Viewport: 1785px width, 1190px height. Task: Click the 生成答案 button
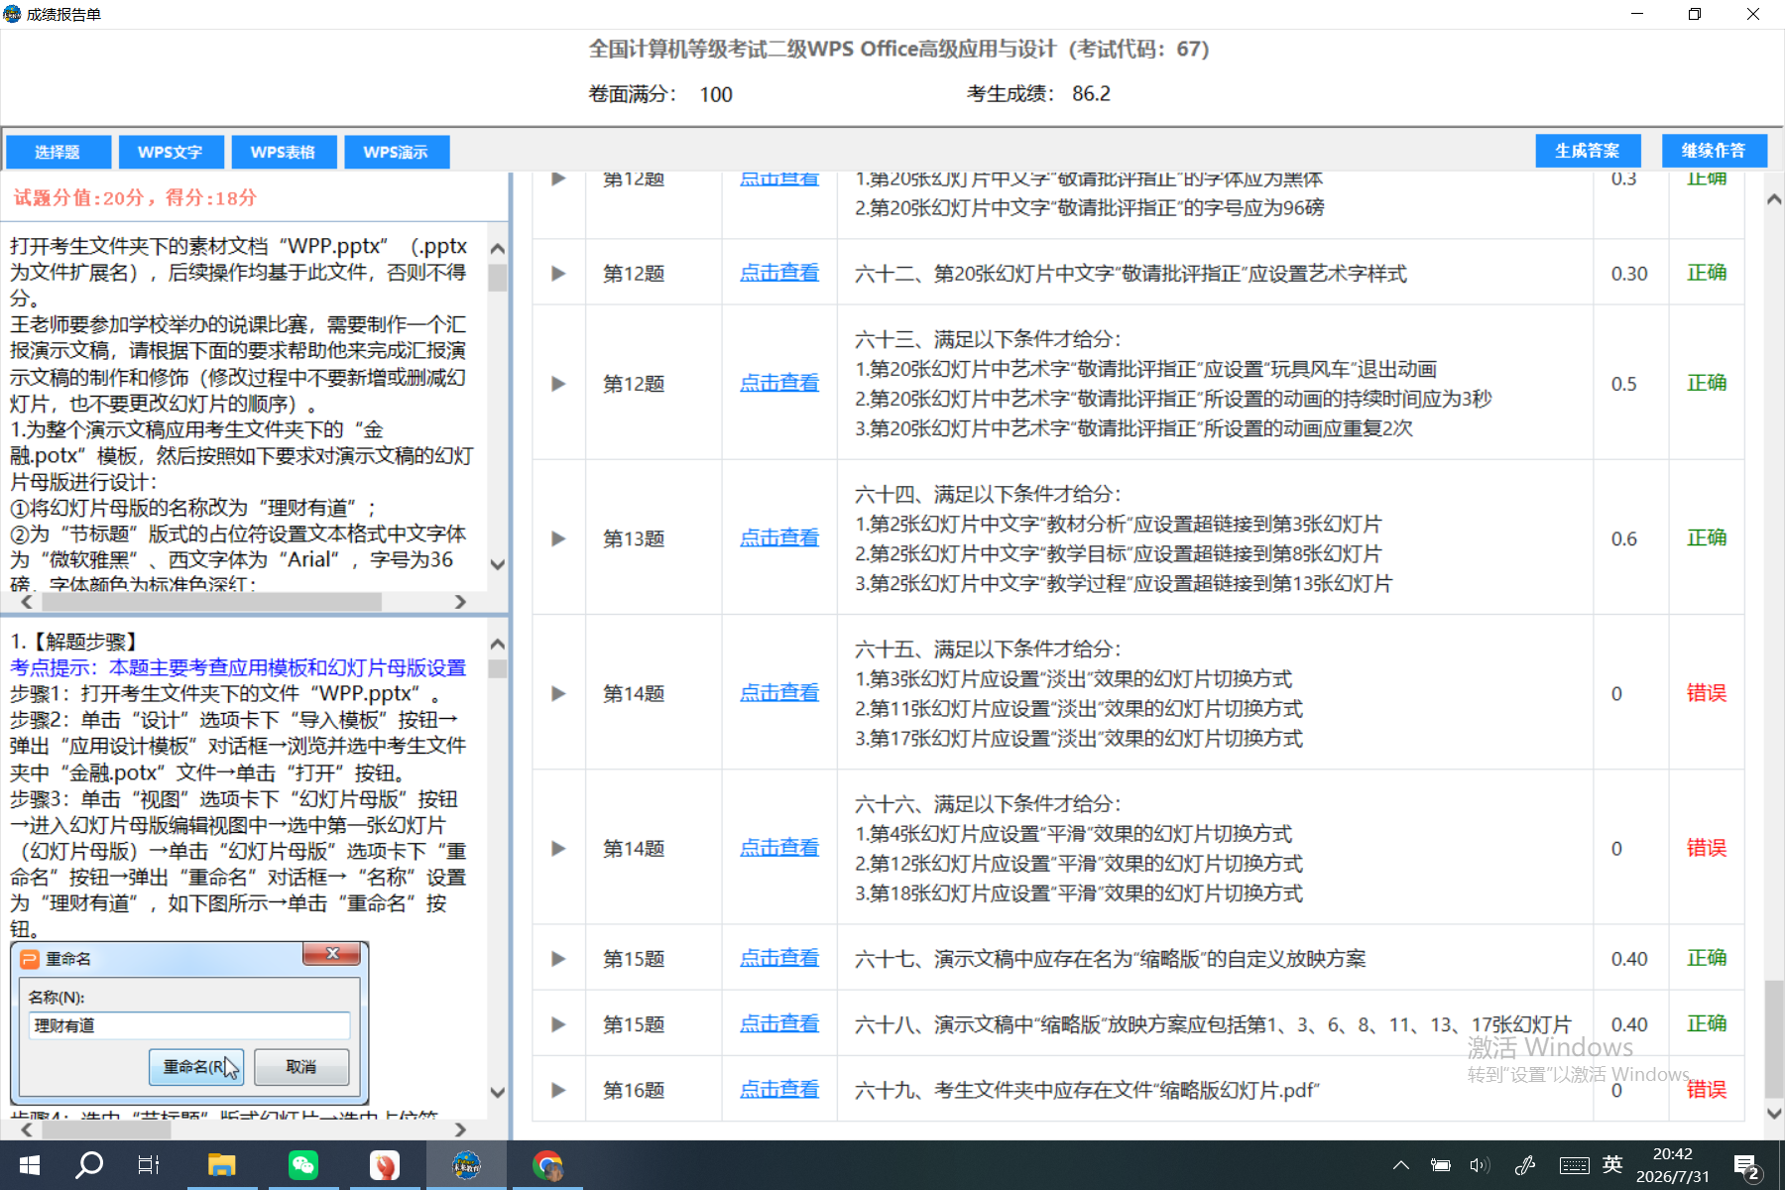1588,151
